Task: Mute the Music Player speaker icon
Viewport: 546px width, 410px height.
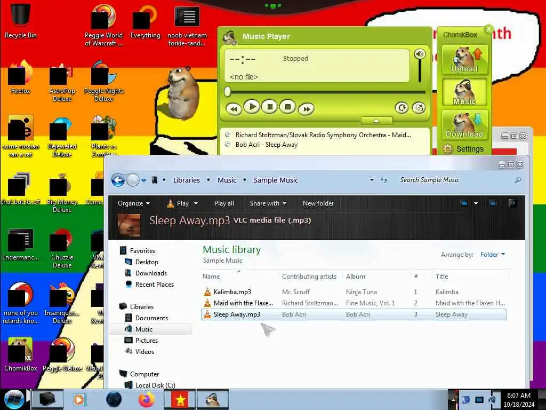Action: tap(420, 54)
